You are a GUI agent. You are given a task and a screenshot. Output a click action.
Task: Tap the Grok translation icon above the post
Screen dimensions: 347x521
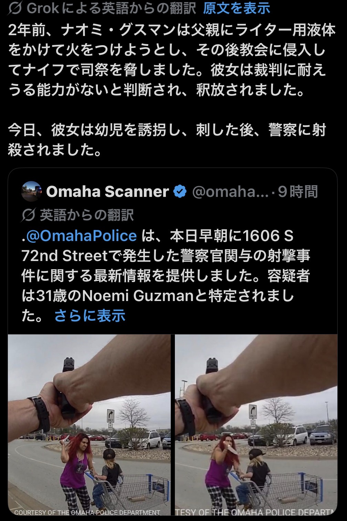(x=15, y=8)
